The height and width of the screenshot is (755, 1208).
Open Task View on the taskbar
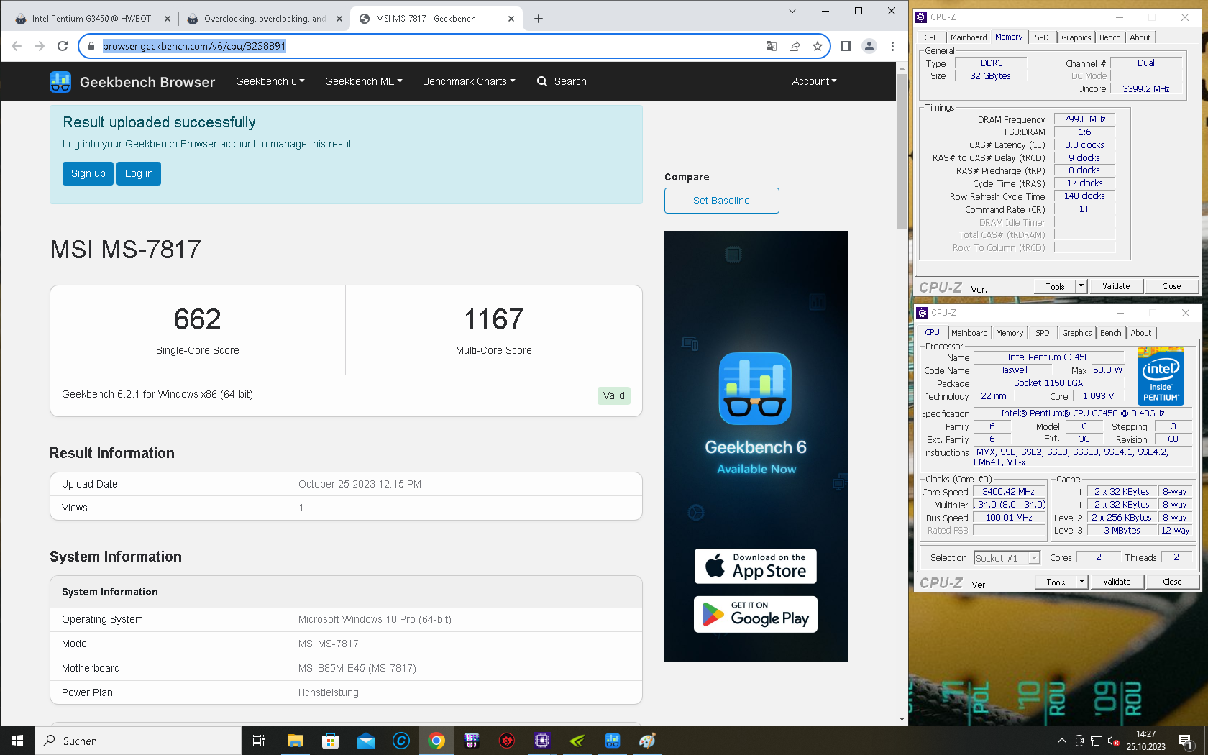coord(259,741)
